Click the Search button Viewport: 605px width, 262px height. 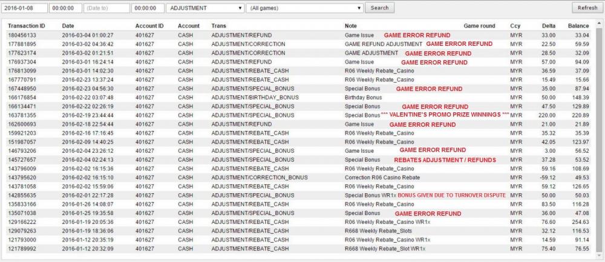click(x=379, y=8)
